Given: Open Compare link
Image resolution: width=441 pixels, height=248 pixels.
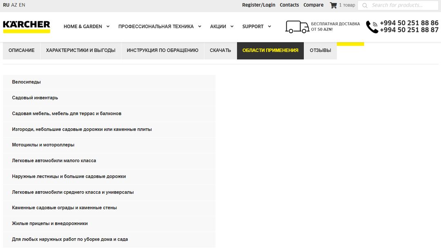Looking at the screenshot, I should click(x=313, y=5).
